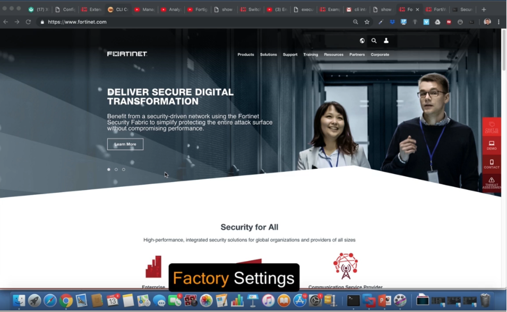507x312 pixels.
Task: Expand the Products navigation menu
Action: tap(246, 55)
